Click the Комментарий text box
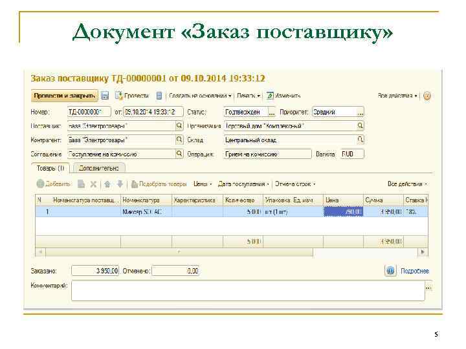The width and height of the screenshot is (466, 349). coord(248,291)
